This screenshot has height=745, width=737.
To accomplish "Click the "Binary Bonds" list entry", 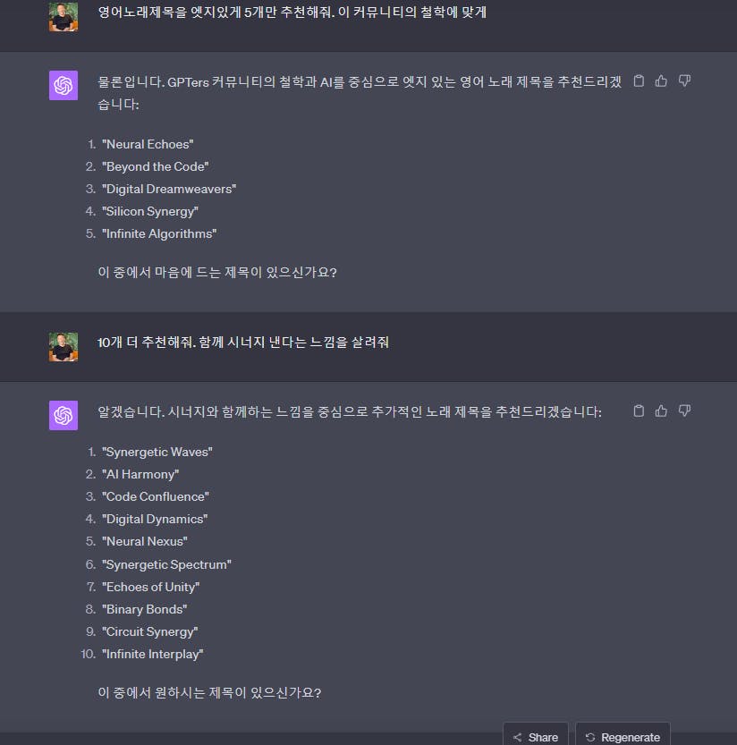I will 145,609.
